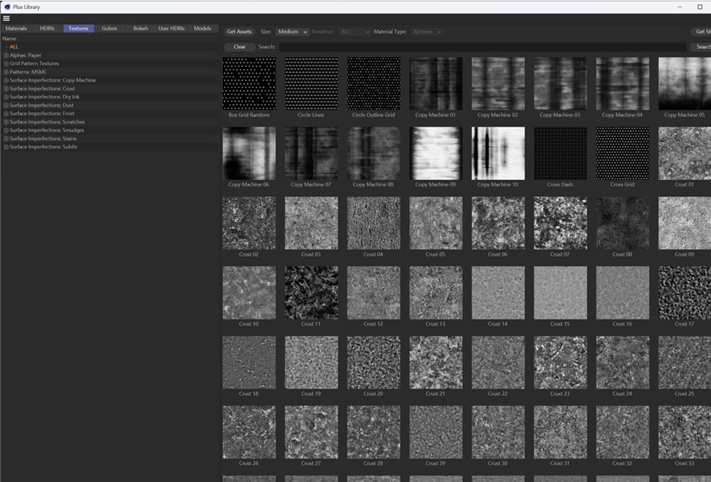Switch to the Gobos tab
The width and height of the screenshot is (711, 482).
click(109, 29)
